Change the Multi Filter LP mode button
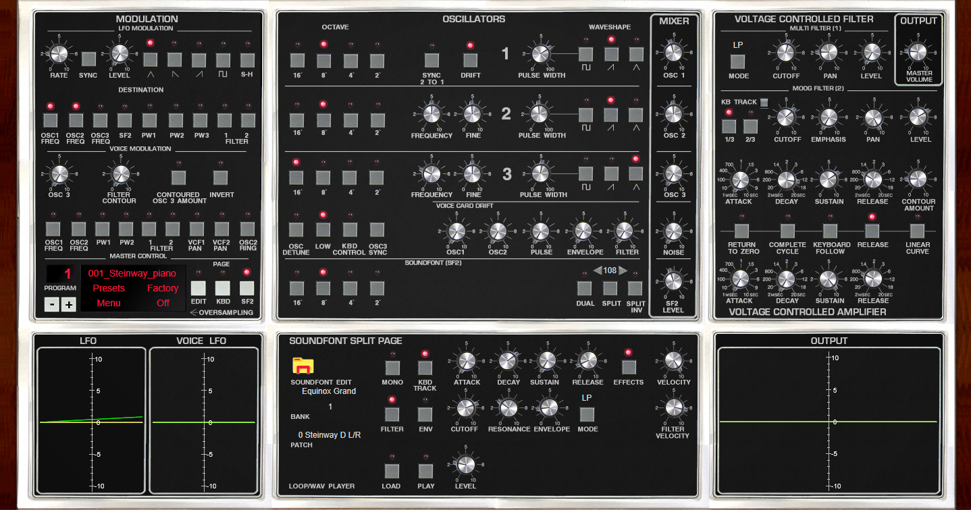The width and height of the screenshot is (971, 510). 737,61
